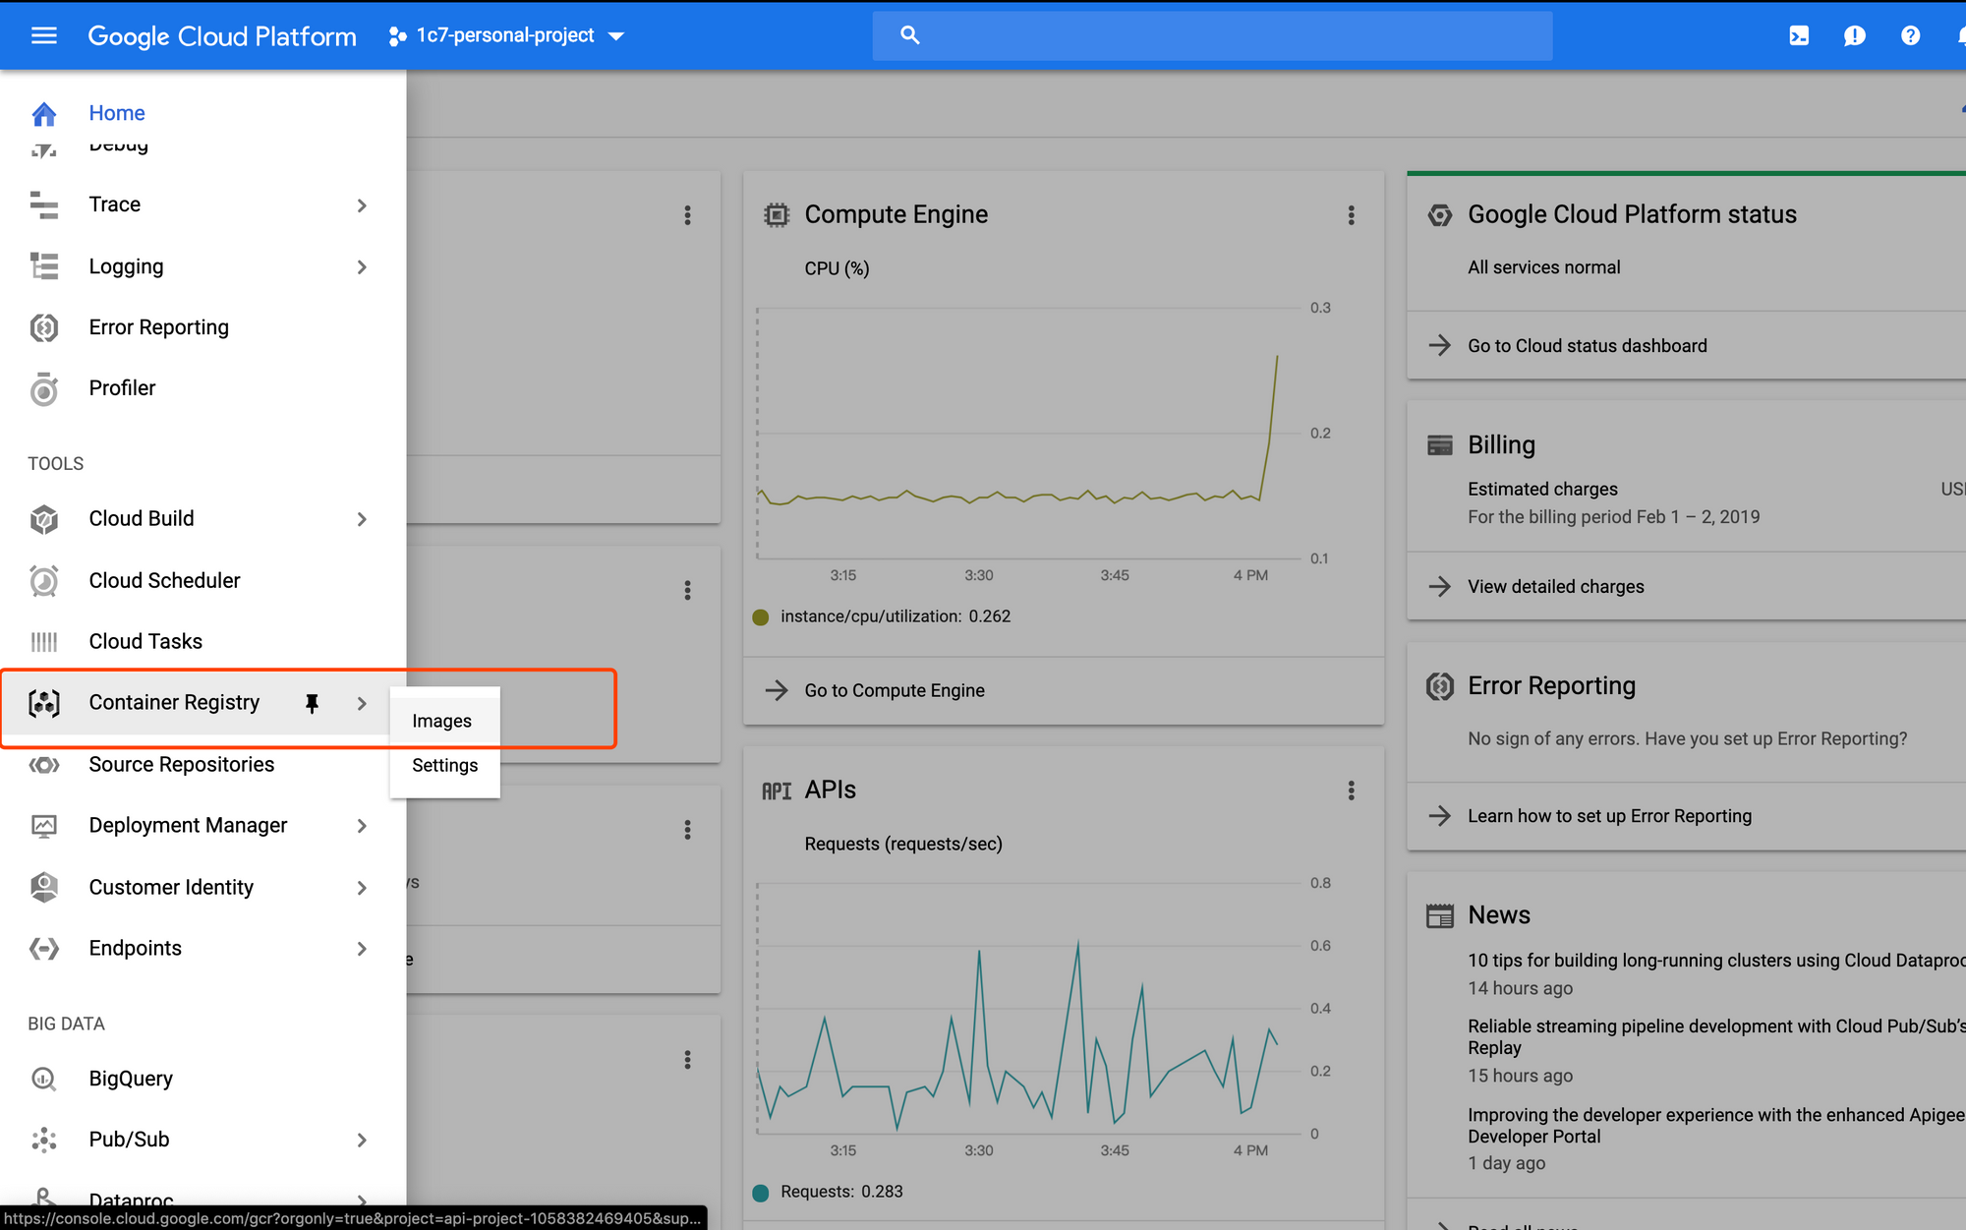Click the BigQuery magnifier icon
Viewport: 1966px width, 1230px height.
pyautogui.click(x=43, y=1079)
